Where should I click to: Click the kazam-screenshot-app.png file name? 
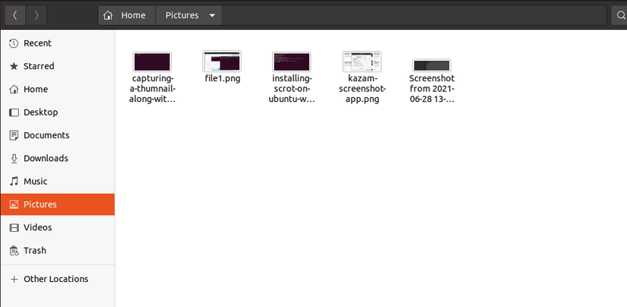[x=363, y=89]
